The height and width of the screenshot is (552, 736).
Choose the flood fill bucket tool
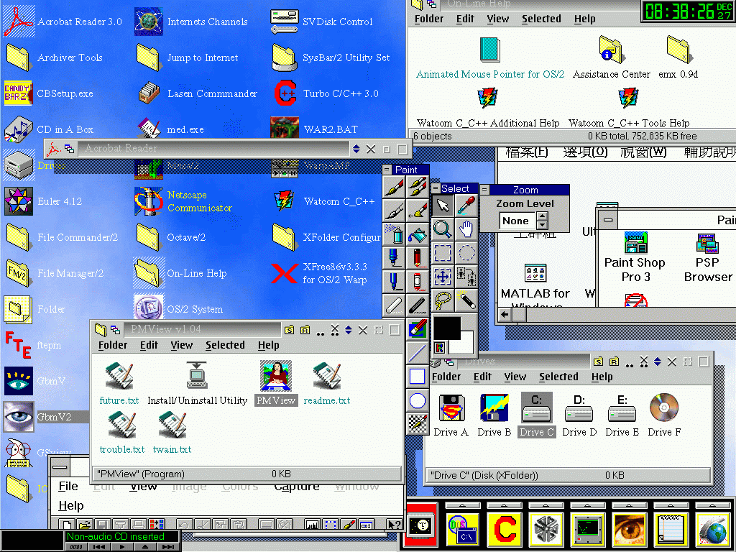417,234
